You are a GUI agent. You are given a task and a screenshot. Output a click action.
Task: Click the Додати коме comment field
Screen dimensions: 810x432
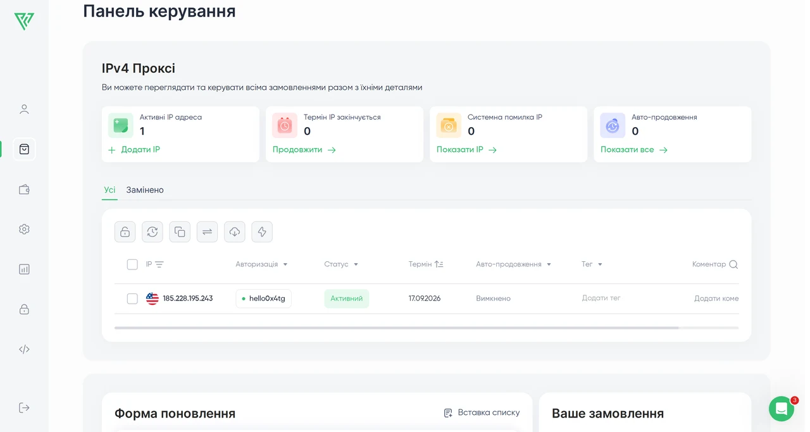(716, 299)
